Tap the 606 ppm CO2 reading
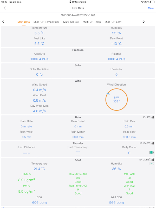This screenshot has width=156, height=208. 40,203
